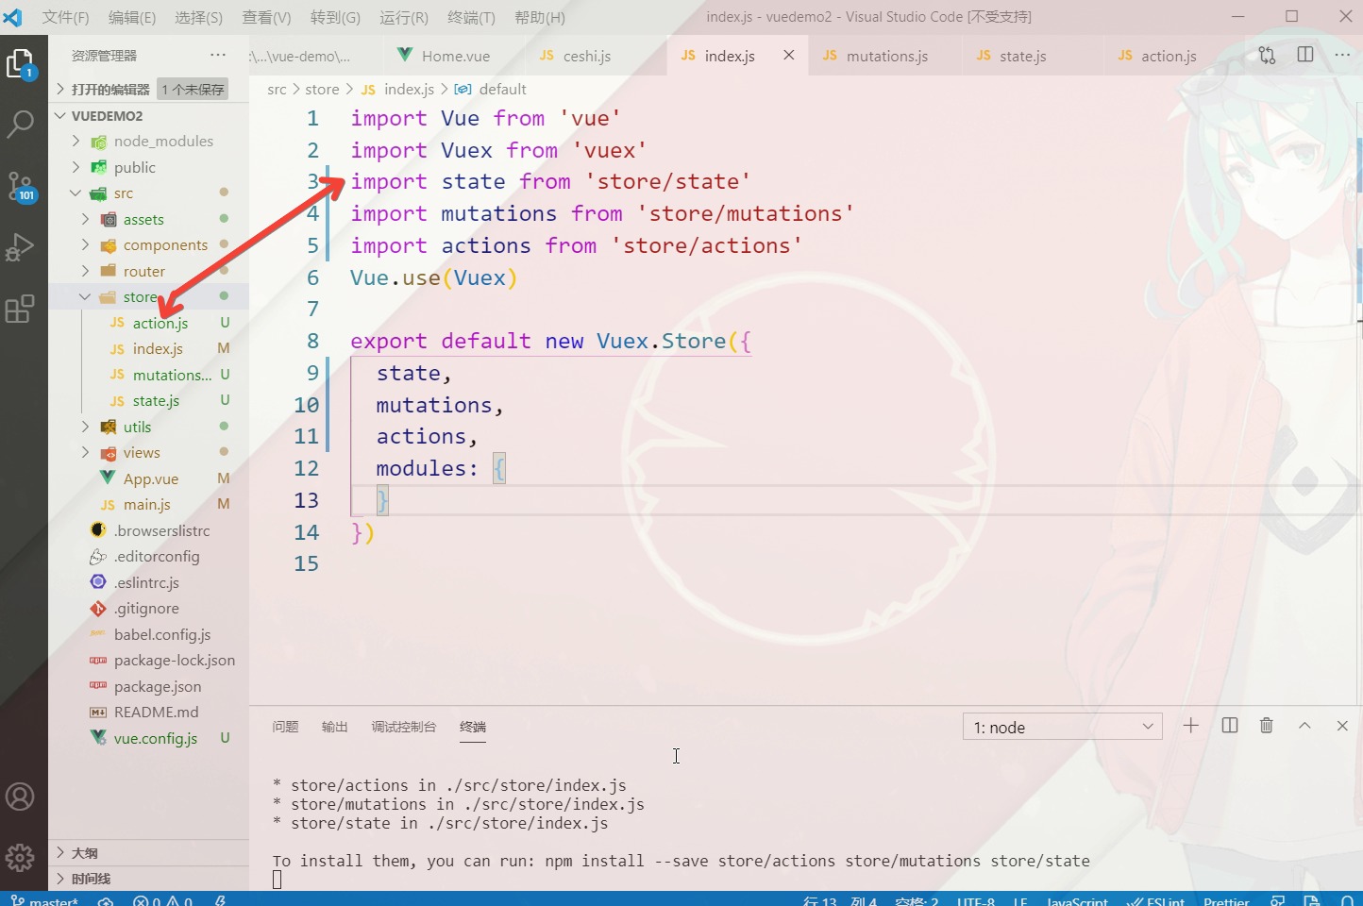Open the Run and Debug view
Screen dimensions: 1363x906
20,247
